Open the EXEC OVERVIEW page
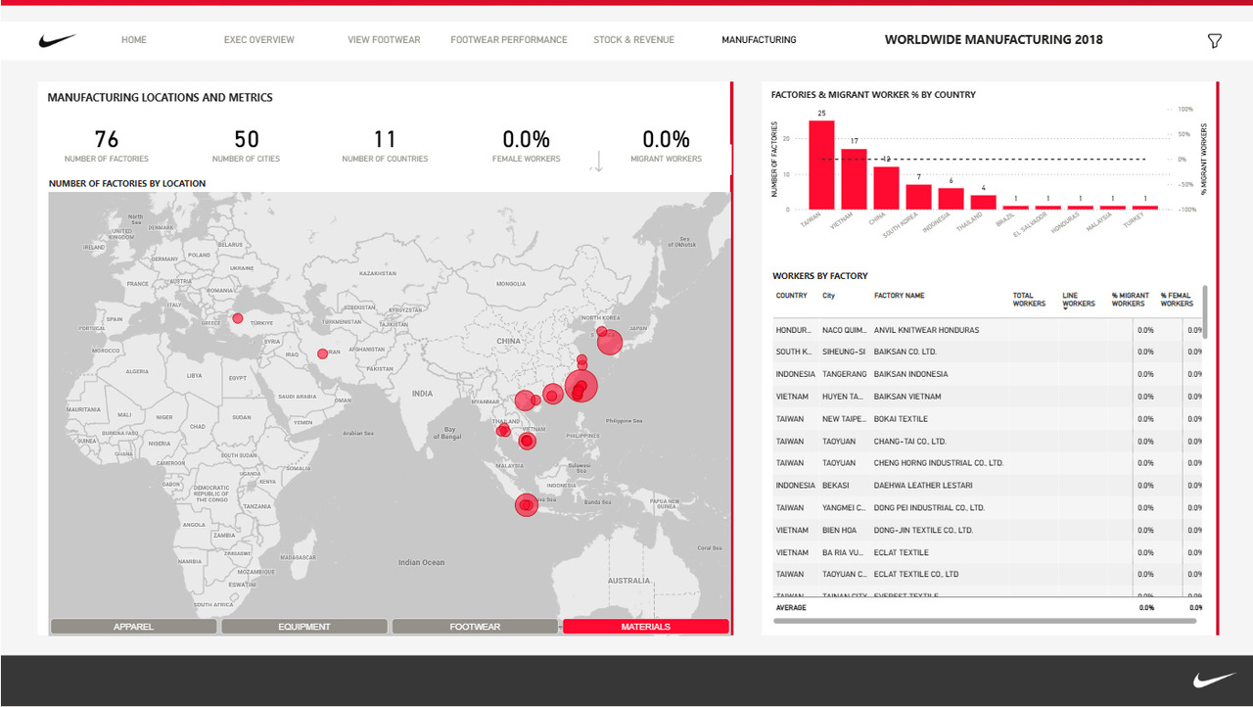This screenshot has width=1253, height=707. [x=259, y=40]
